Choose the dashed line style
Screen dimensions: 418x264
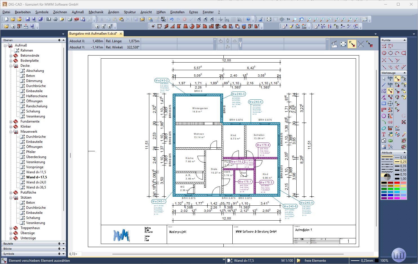click(387, 163)
